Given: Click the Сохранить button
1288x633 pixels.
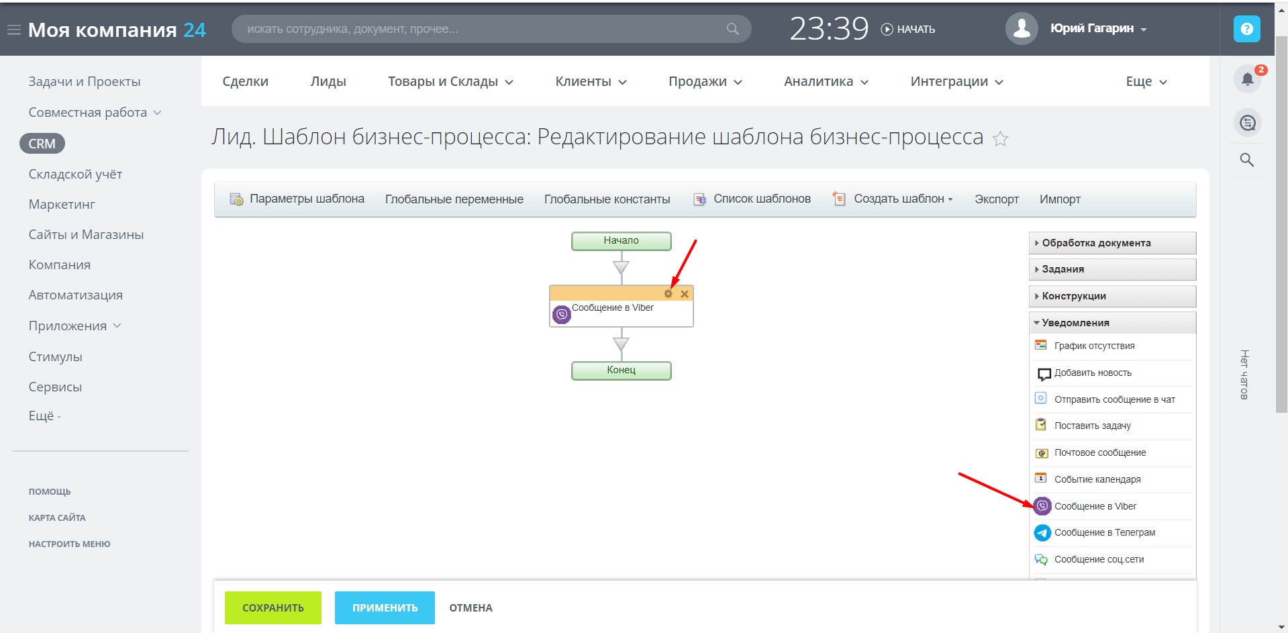Looking at the screenshot, I should [x=273, y=607].
